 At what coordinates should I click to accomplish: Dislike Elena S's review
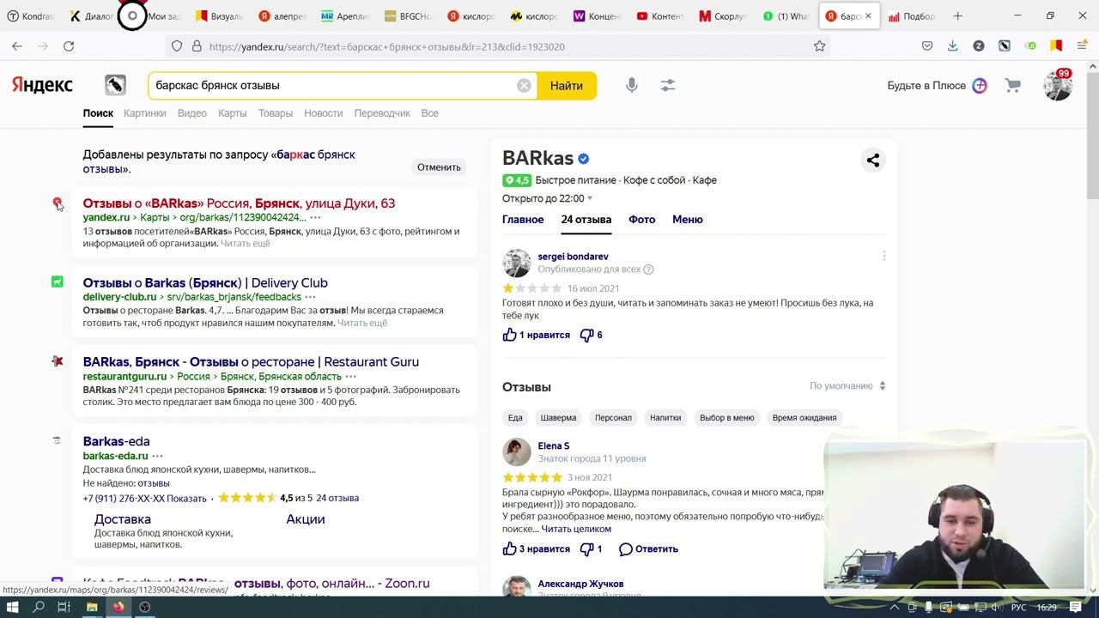point(592,548)
